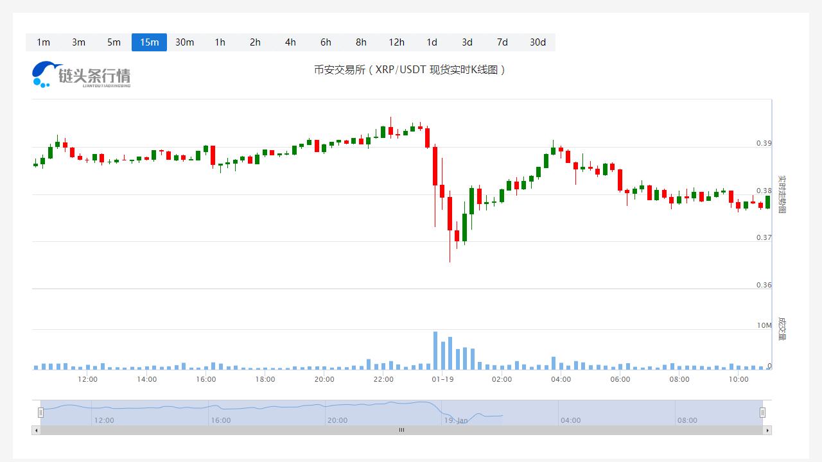Click the 01-19 date axis label
This screenshot has width=822, height=462.
[x=442, y=379]
